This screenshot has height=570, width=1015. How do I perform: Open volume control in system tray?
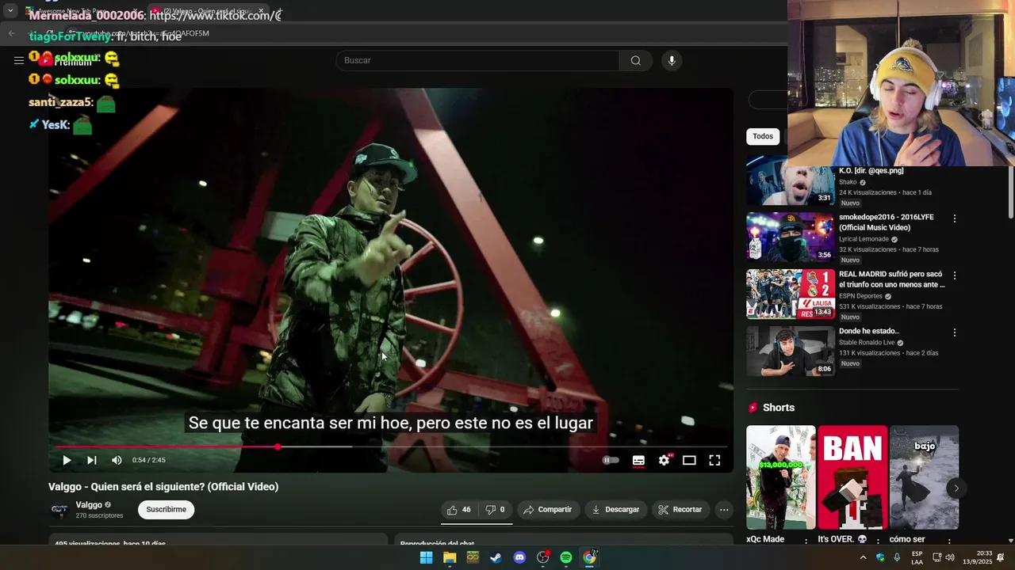click(x=950, y=557)
